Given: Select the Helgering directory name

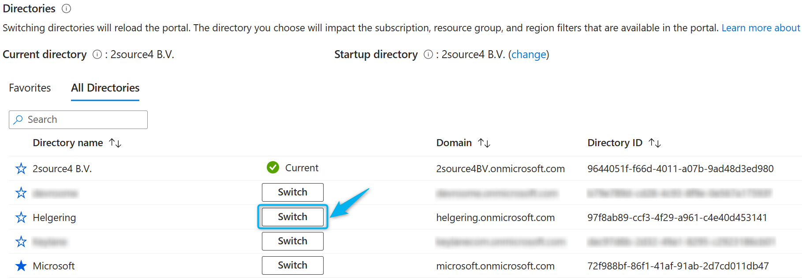Looking at the screenshot, I should click(x=54, y=217).
